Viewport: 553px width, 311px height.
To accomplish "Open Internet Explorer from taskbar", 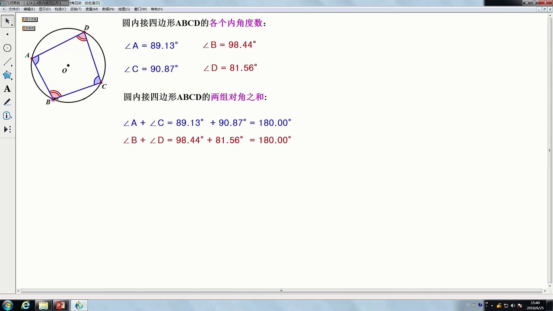I will point(26,305).
